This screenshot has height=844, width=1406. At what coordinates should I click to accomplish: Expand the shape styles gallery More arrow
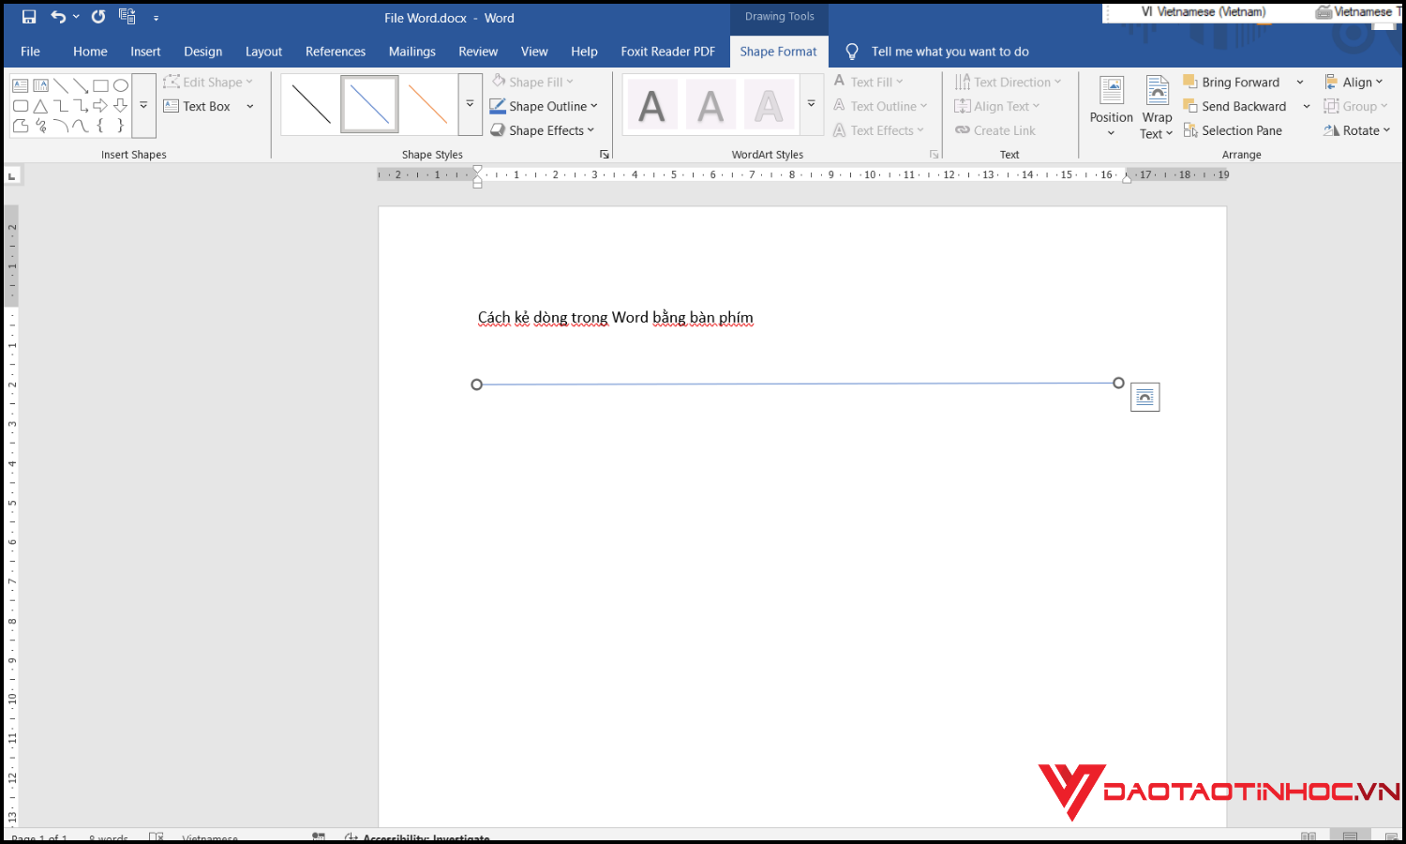coord(470,104)
